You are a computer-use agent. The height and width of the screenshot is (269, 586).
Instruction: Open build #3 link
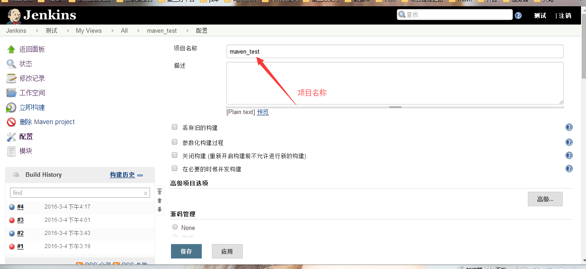click(x=20, y=220)
